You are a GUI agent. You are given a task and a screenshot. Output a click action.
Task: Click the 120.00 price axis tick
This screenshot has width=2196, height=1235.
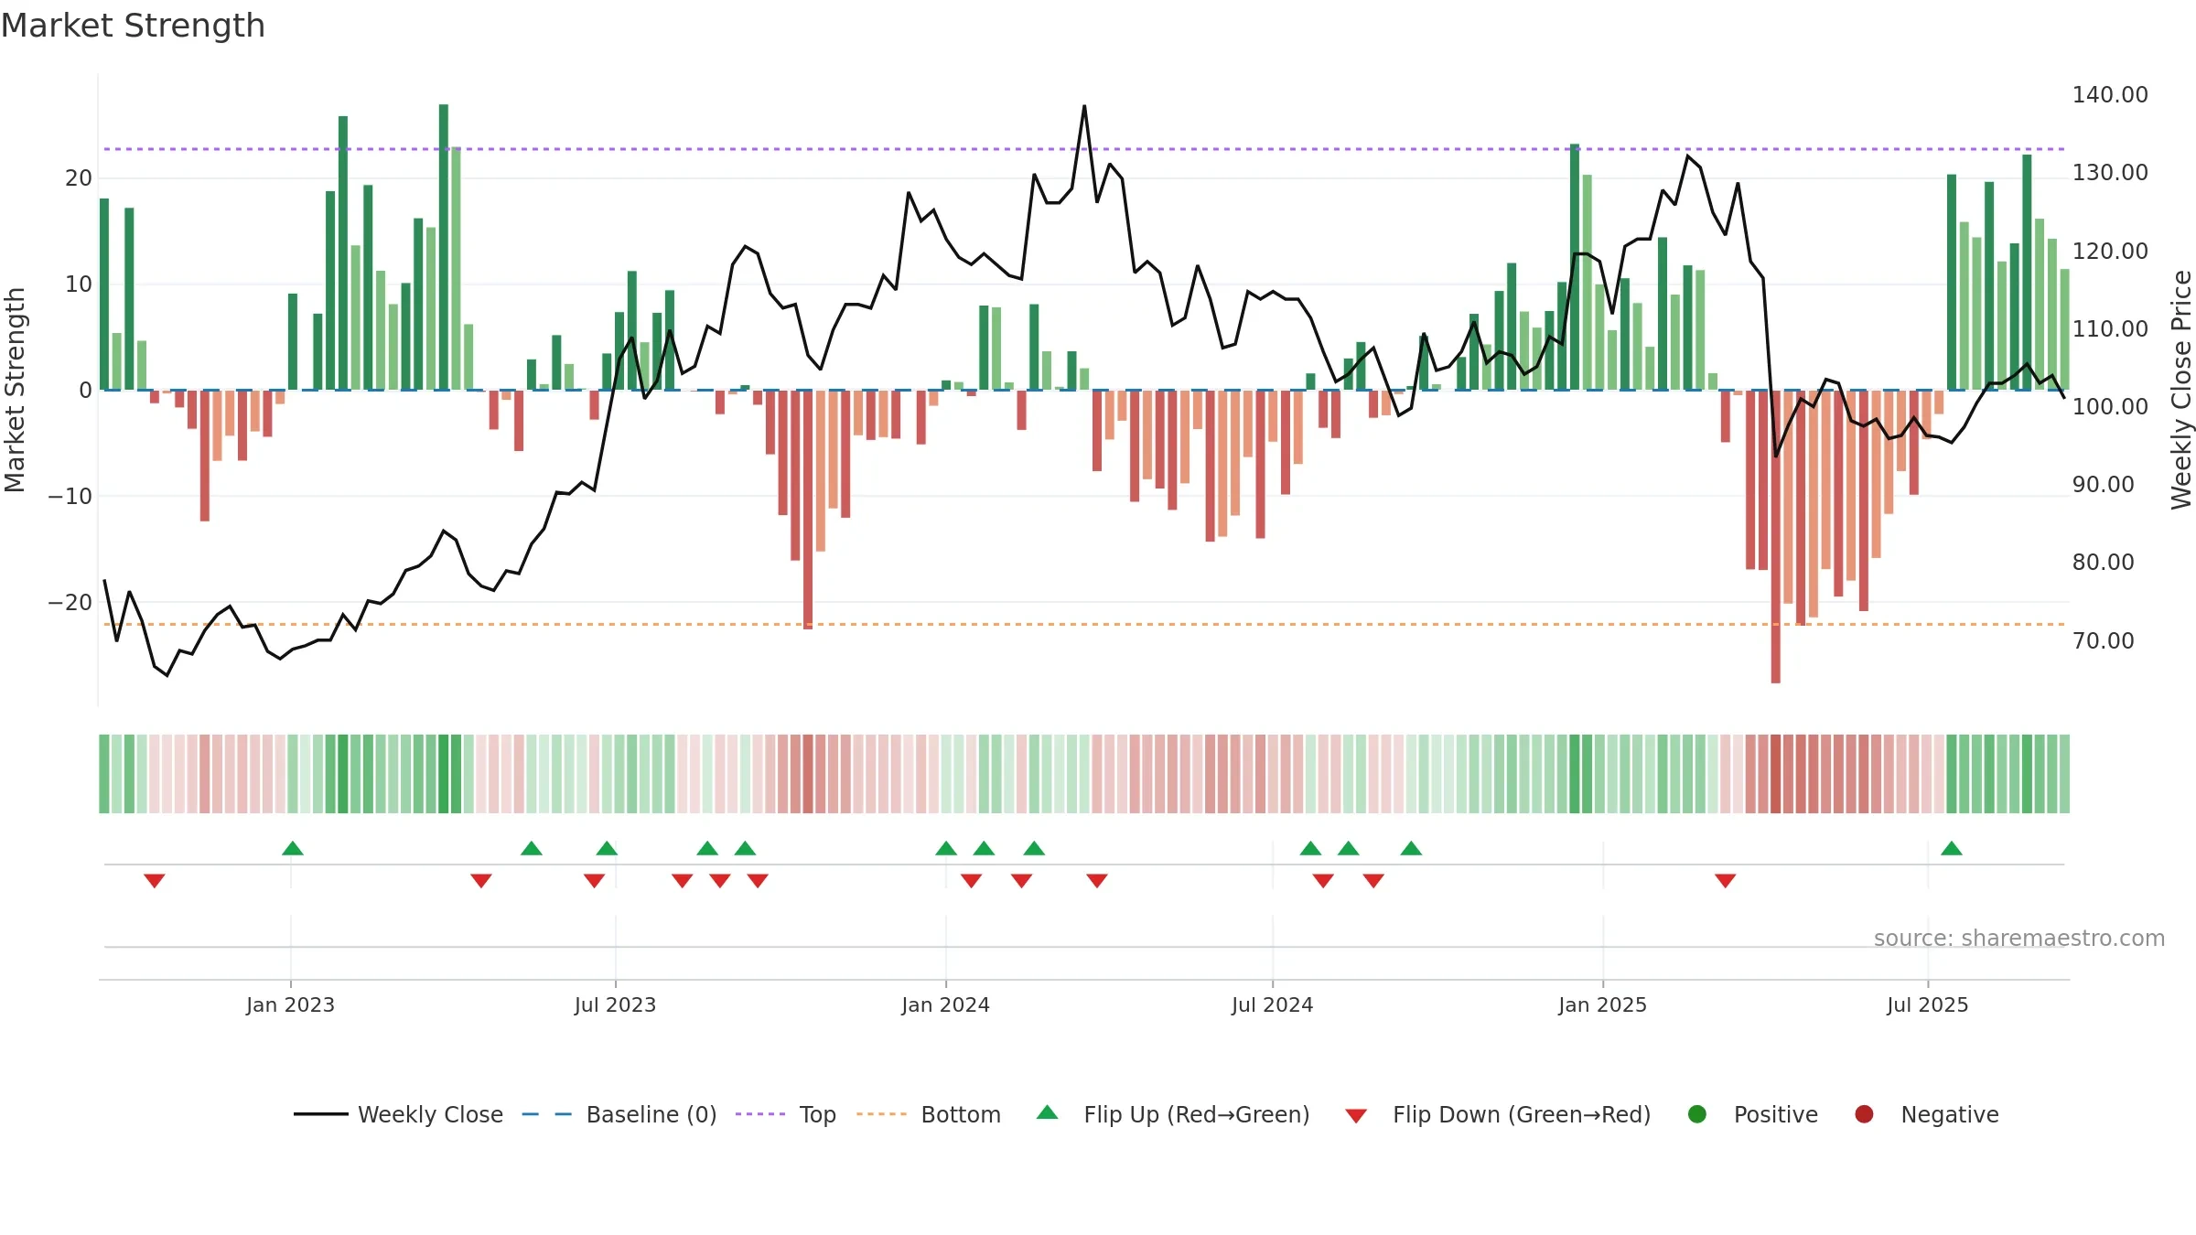coord(2110,251)
